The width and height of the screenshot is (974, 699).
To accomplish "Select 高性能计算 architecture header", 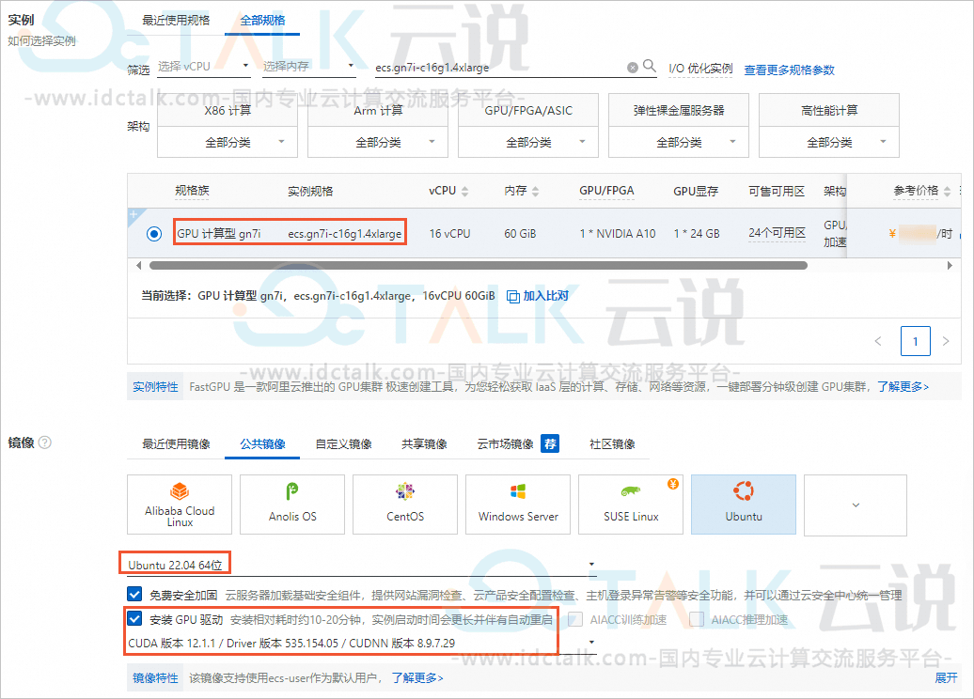I will 828,111.
